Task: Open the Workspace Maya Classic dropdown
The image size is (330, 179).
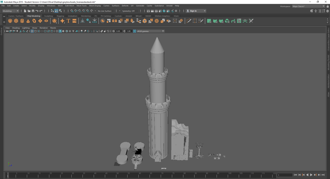Action: [308, 6]
